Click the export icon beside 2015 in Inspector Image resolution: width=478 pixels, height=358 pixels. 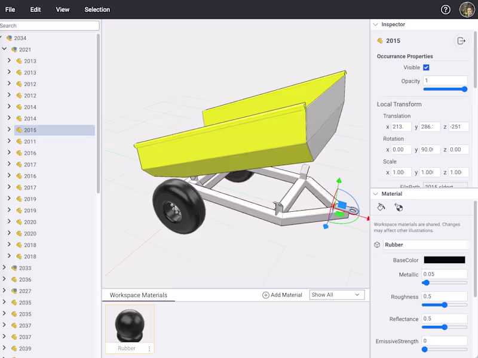[461, 41]
